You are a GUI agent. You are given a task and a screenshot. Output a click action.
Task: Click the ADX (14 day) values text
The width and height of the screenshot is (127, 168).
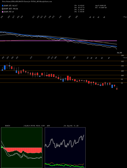[x=71, y=126]
